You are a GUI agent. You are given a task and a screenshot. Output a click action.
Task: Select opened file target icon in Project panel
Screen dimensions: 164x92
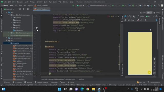20,9
